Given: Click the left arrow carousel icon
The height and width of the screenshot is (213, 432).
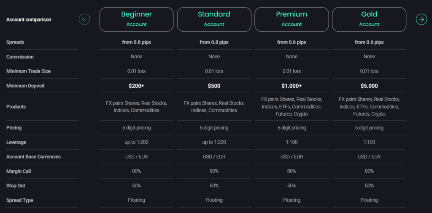Looking at the screenshot, I should click(x=84, y=19).
